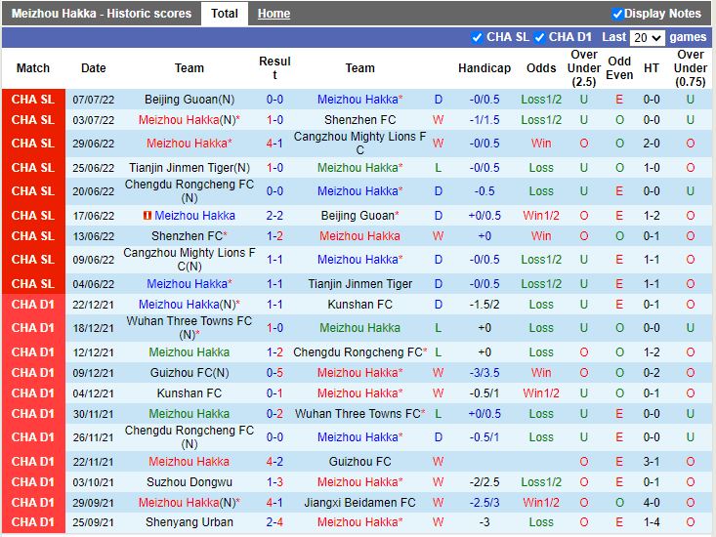Click the CHA SL badge in 07/07/22 row

[33, 100]
